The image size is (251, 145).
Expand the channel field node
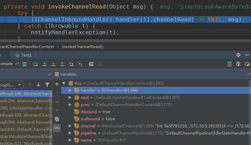click(x=70, y=126)
